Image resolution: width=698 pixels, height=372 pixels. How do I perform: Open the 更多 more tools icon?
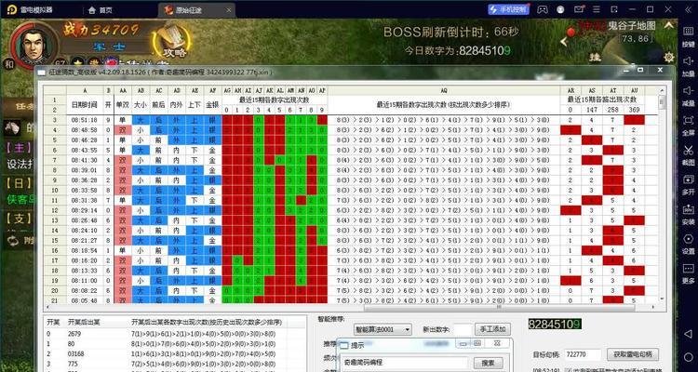tap(688, 273)
